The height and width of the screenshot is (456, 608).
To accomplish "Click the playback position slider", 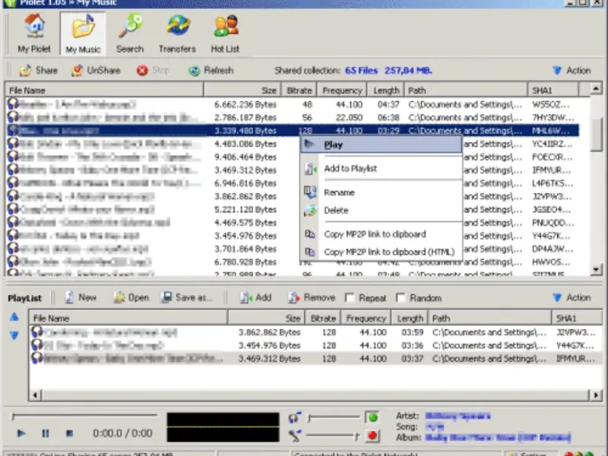I will [84, 416].
